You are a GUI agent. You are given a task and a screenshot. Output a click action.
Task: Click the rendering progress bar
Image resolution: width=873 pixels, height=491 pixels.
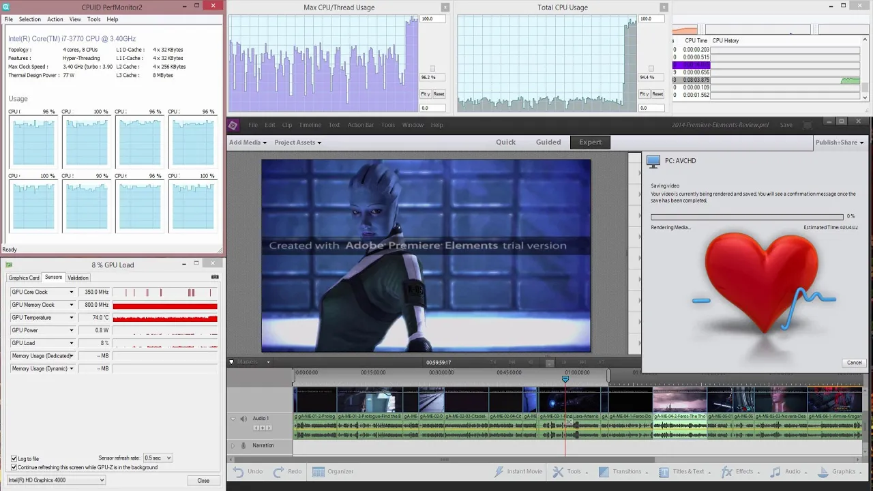tap(747, 217)
